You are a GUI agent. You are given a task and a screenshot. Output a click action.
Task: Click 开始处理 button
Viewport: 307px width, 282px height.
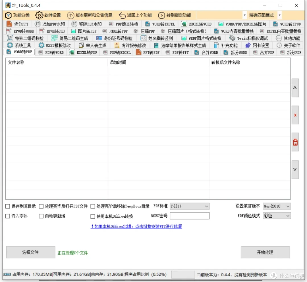pos(265,252)
